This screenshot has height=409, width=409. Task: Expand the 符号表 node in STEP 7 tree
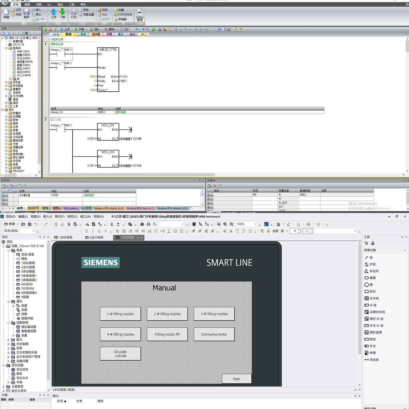[6, 82]
